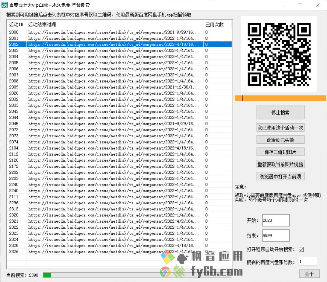Click the 开始 input field with 2020
The width and height of the screenshot is (327, 282).
pos(276,220)
